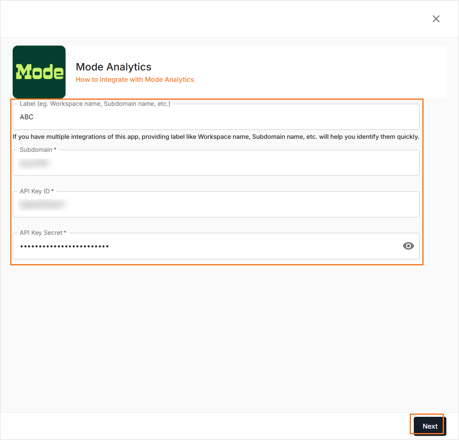
Task: Select the API Key ID field
Action: 216,204
